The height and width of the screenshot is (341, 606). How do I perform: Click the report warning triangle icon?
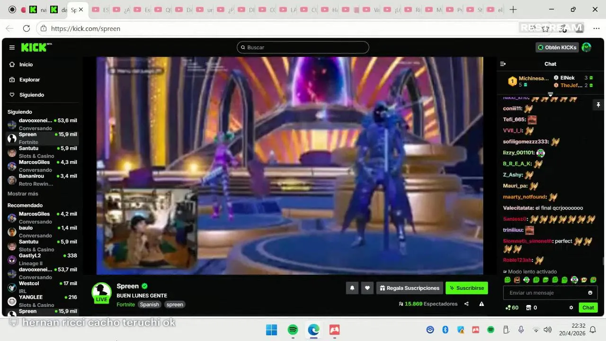point(481,304)
